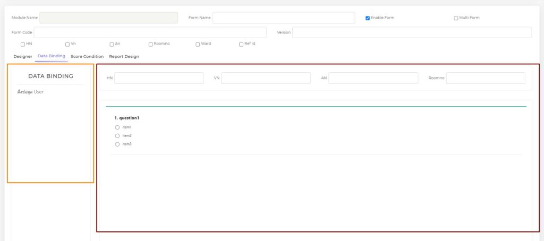Toggle the Enable Form checkbox
This screenshot has height=241, width=544.
[x=368, y=18]
